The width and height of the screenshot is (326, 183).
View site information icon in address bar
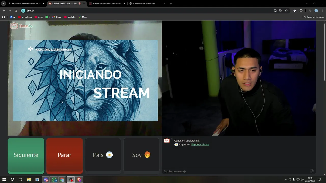click(23, 11)
